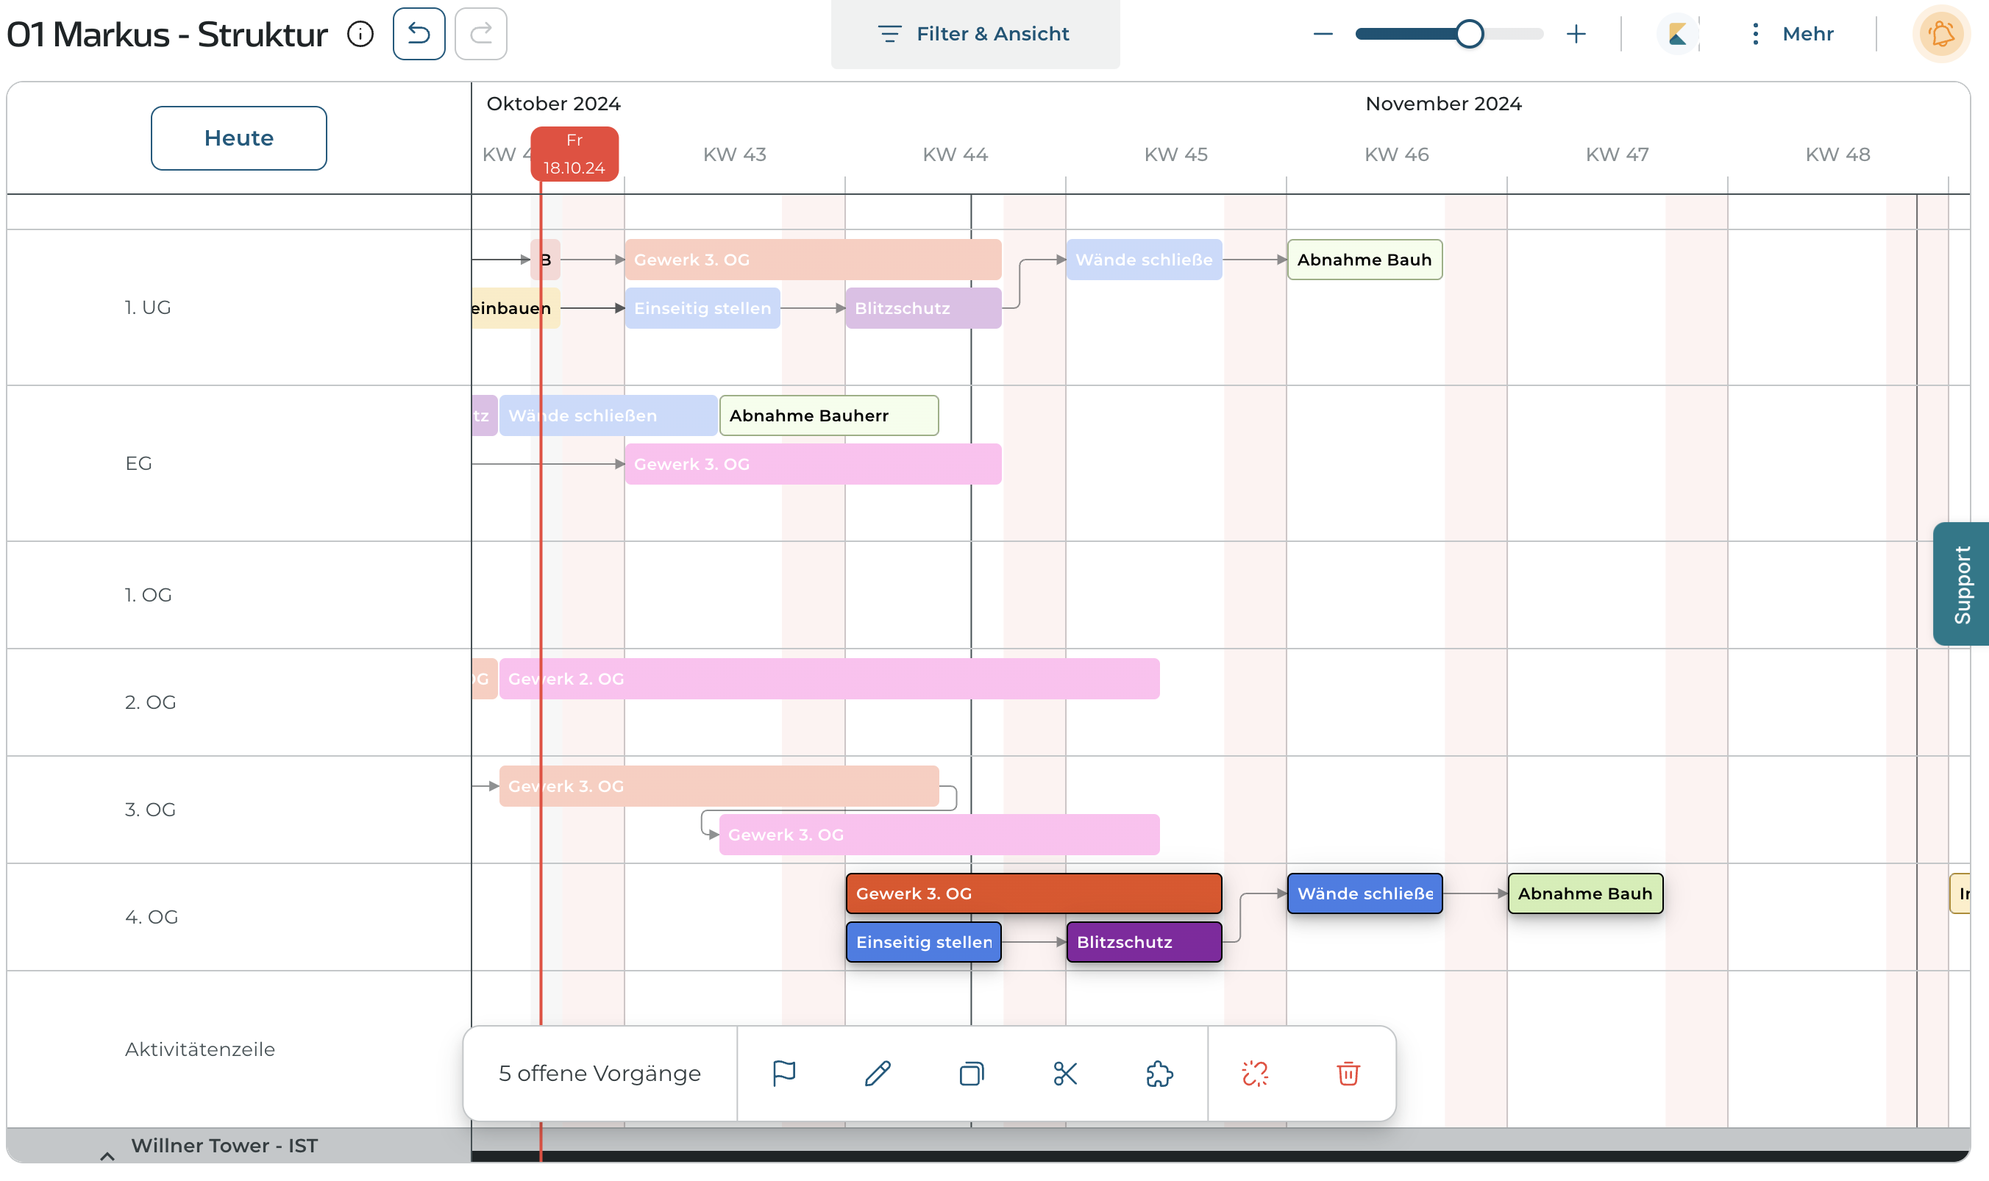Open the notifications bell icon

pos(1941,35)
